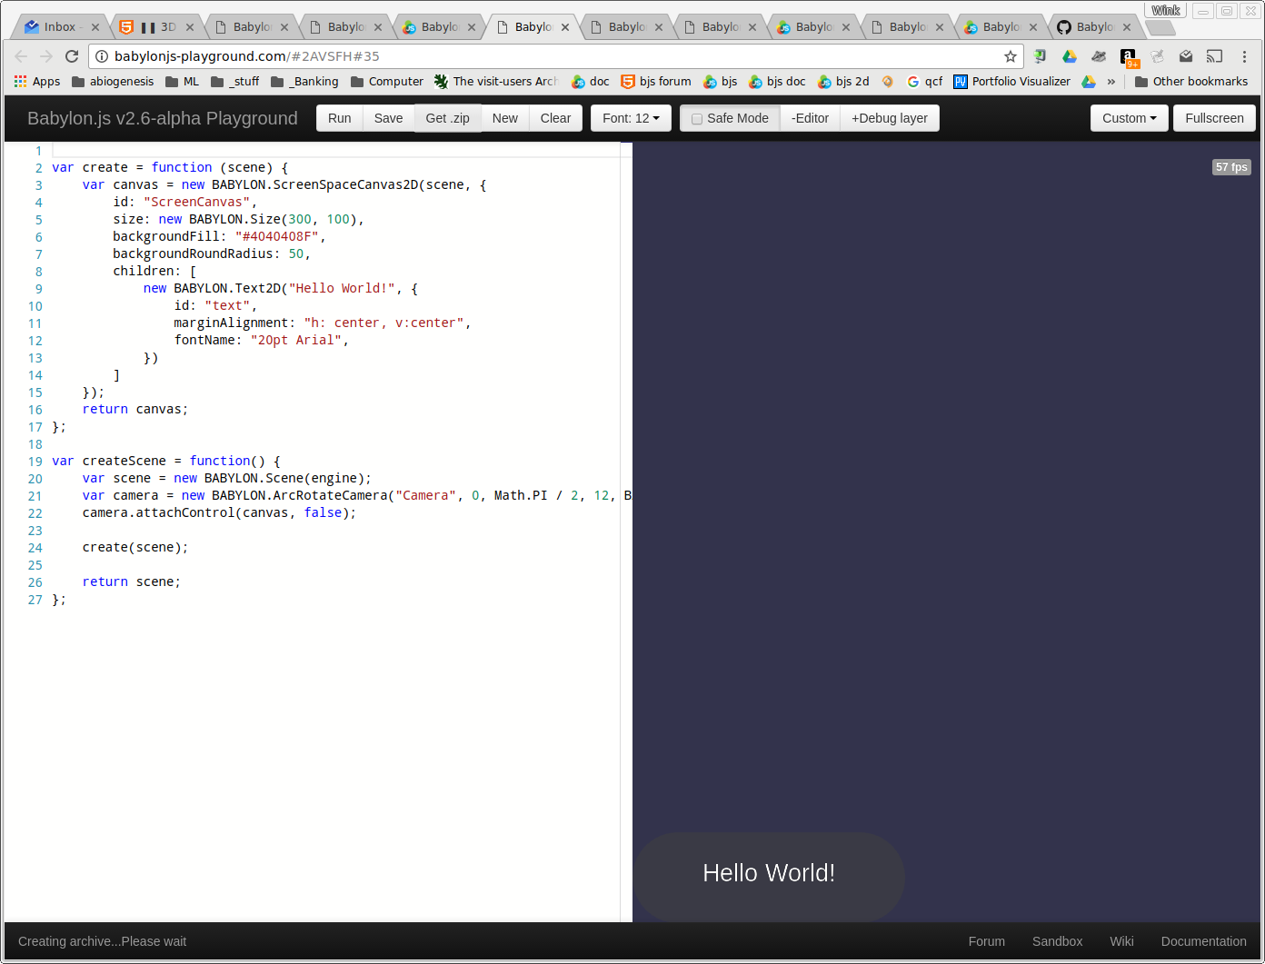
Task: Open the Apps bookmarks shortcut
Action: (37, 82)
